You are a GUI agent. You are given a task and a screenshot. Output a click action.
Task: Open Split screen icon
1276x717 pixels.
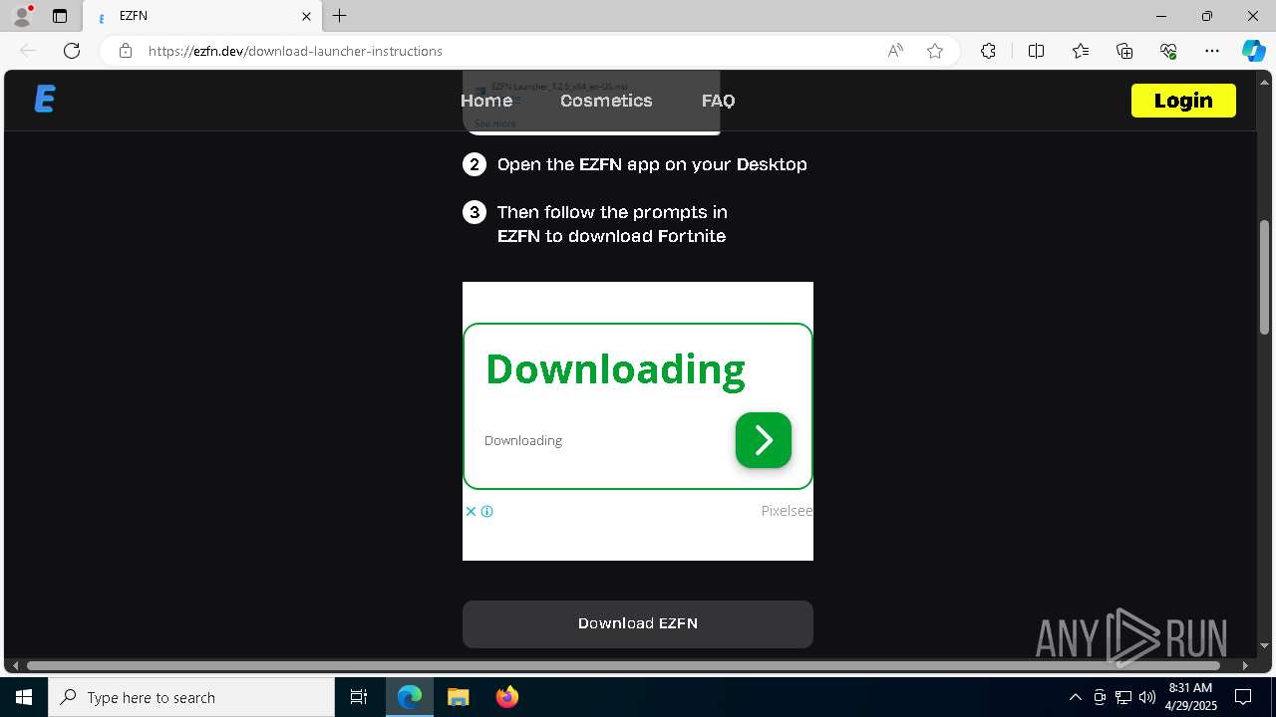pos(1036,51)
